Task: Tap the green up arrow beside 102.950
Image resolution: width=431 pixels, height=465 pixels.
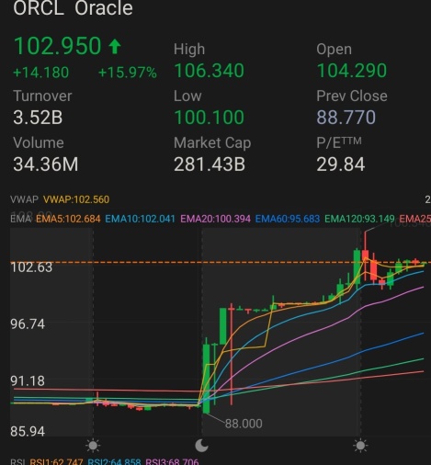Action: 115,47
